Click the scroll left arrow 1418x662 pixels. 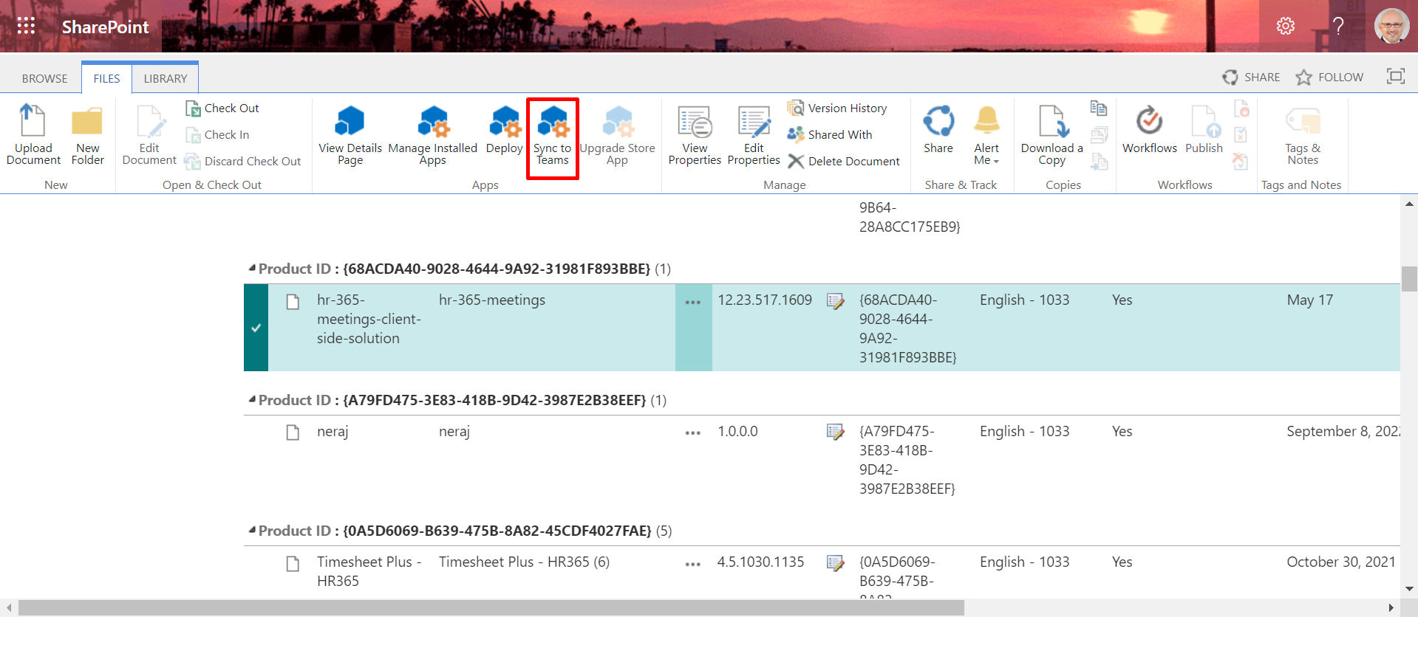[x=9, y=607]
